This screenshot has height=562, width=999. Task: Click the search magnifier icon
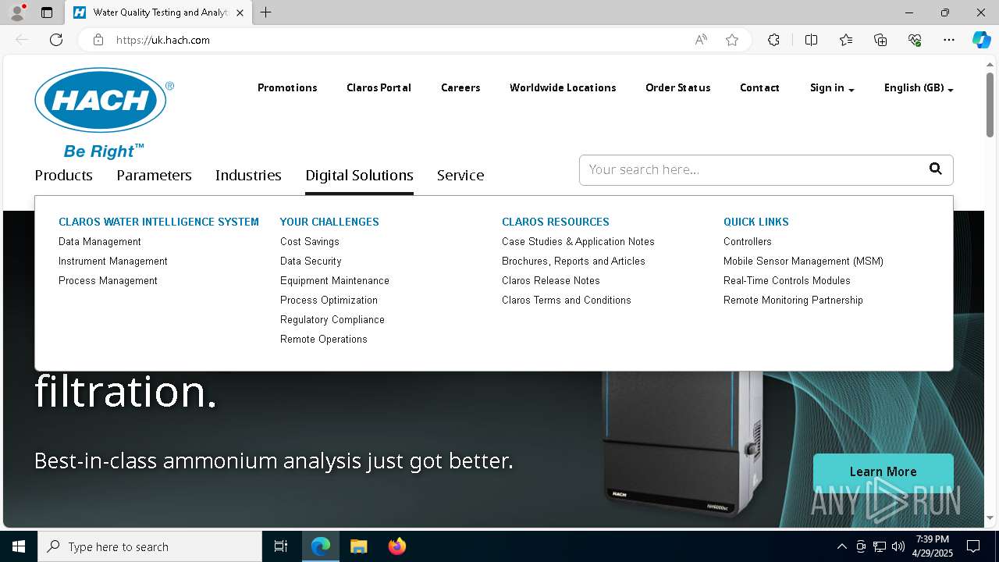click(x=935, y=169)
